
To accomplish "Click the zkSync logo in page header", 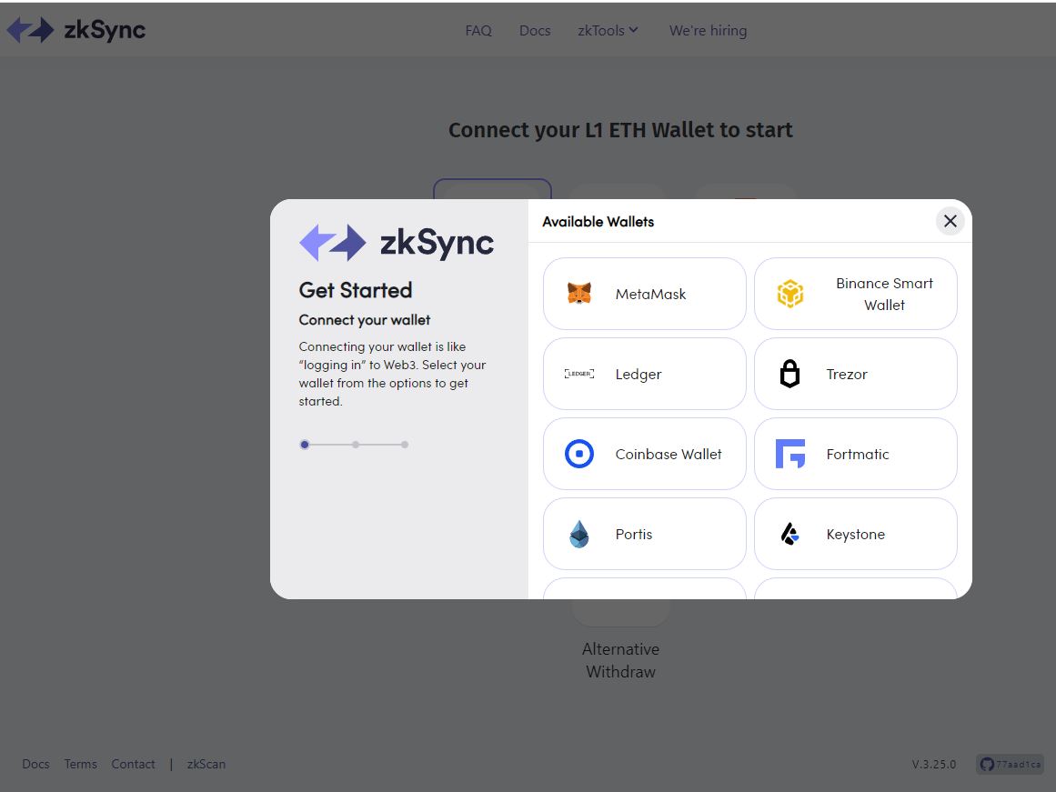I will point(76,30).
